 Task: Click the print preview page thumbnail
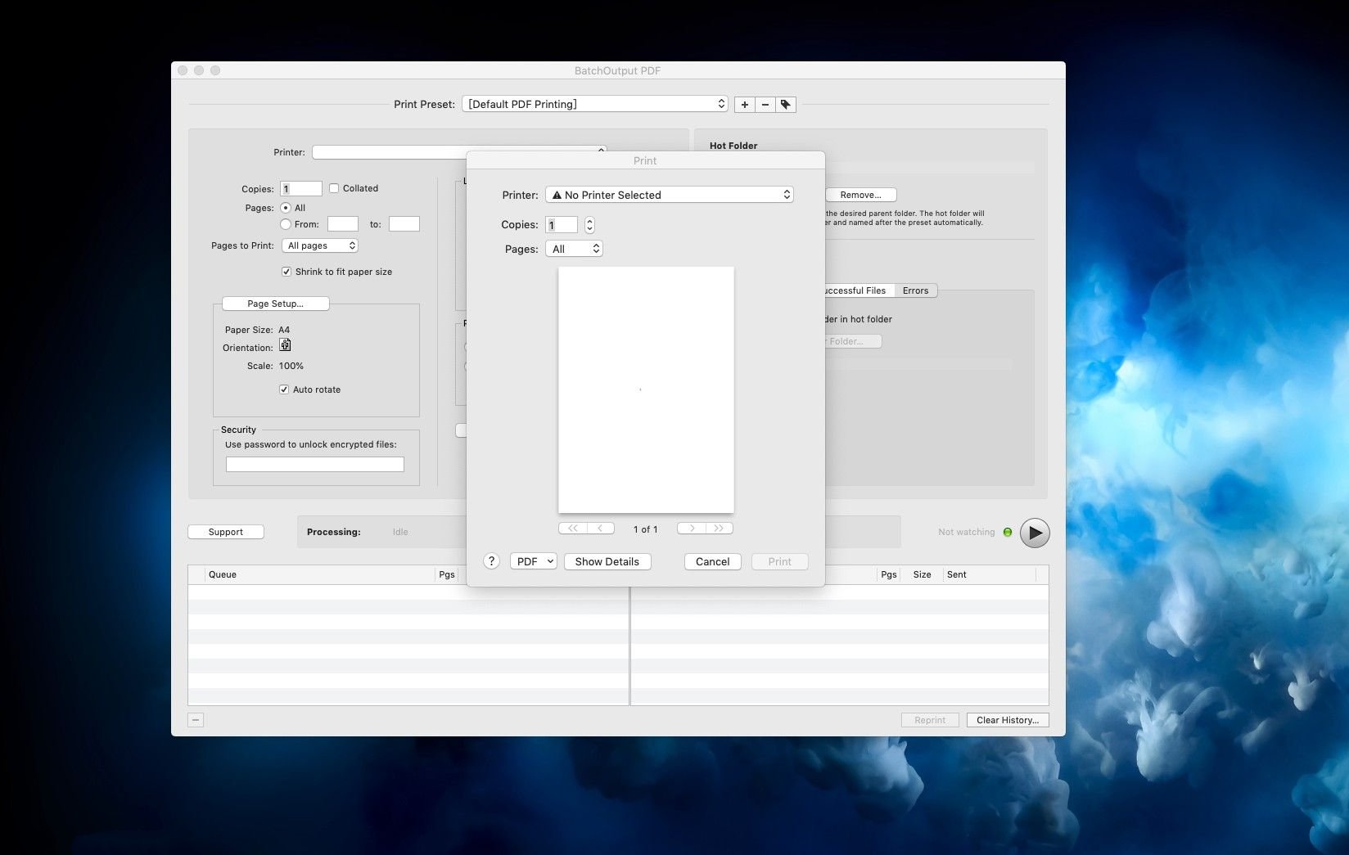tap(646, 389)
